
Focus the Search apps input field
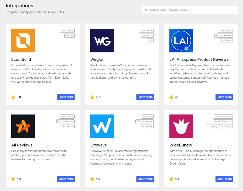click(190, 10)
